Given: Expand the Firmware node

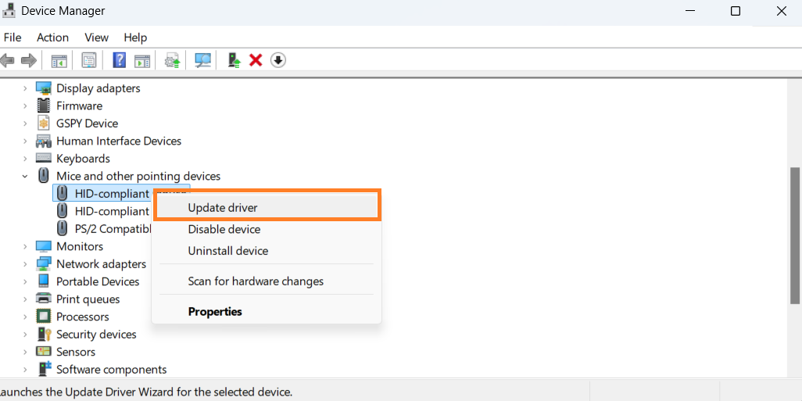Looking at the screenshot, I should point(24,106).
